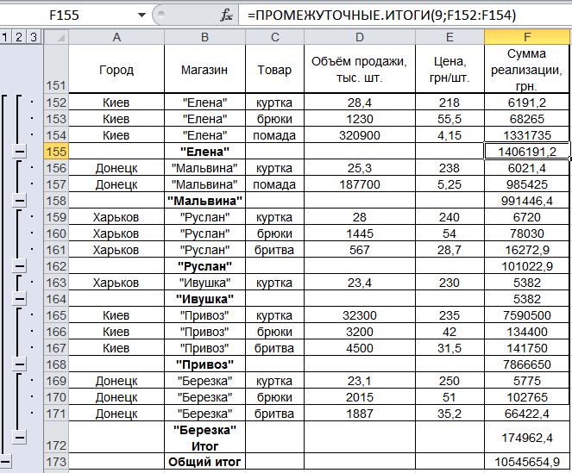Select cell with volume 1445
Image resolution: width=572 pixels, height=473 pixels.
pyautogui.click(x=359, y=233)
